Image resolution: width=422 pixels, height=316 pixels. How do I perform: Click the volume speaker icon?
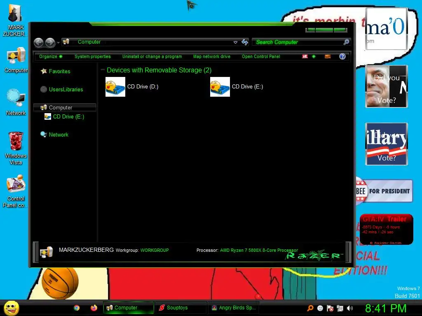(350, 308)
